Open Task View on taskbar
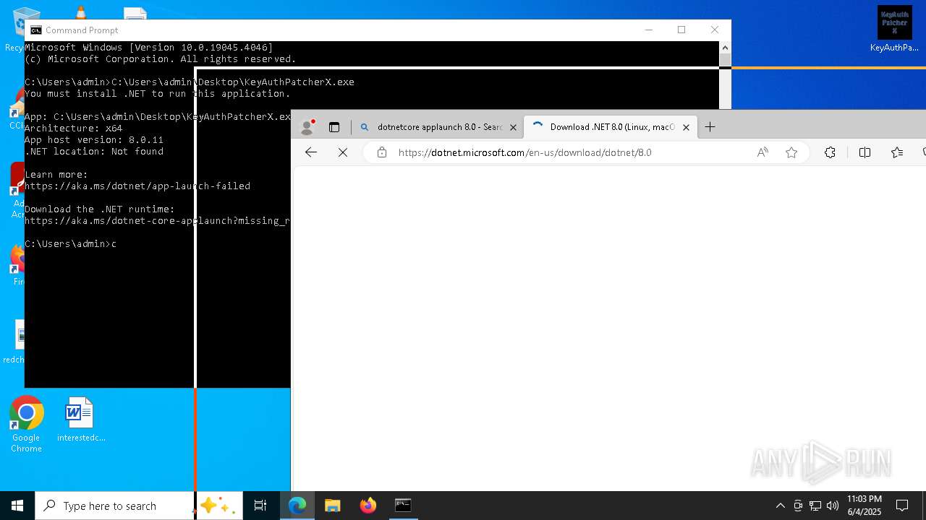Image resolution: width=926 pixels, height=520 pixels. click(260, 506)
